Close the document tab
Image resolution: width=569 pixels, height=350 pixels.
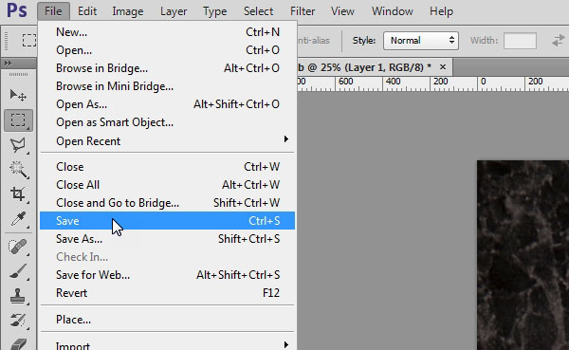(442, 67)
